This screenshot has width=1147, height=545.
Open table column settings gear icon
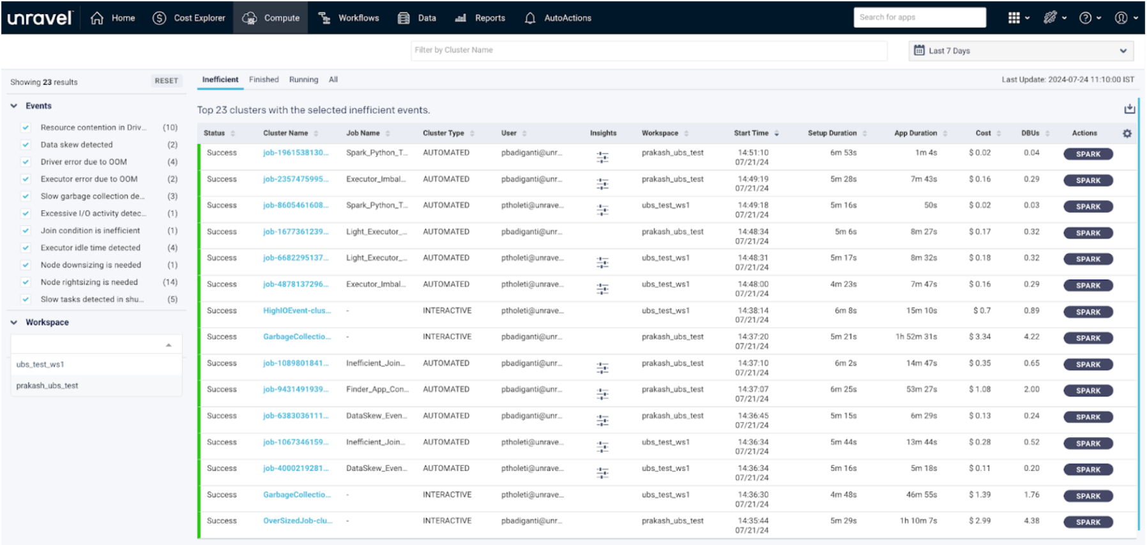(x=1127, y=133)
